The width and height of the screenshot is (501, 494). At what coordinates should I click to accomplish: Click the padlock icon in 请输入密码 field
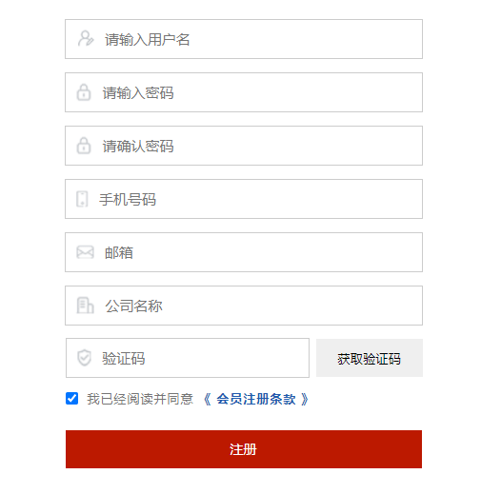tap(84, 92)
